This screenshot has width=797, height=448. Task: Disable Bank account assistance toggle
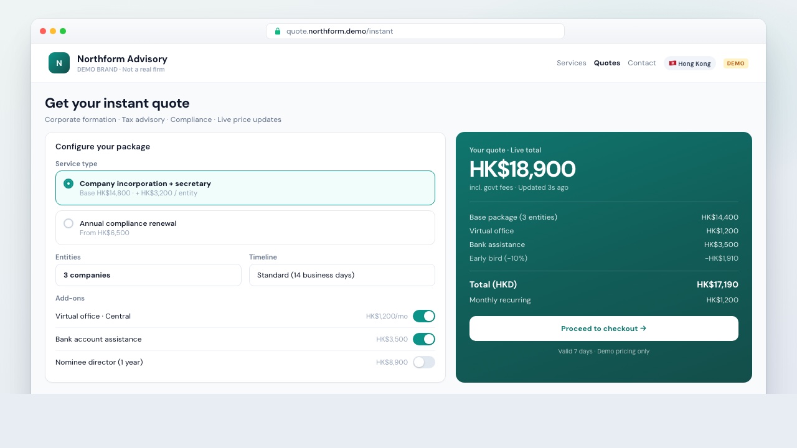pos(424,339)
